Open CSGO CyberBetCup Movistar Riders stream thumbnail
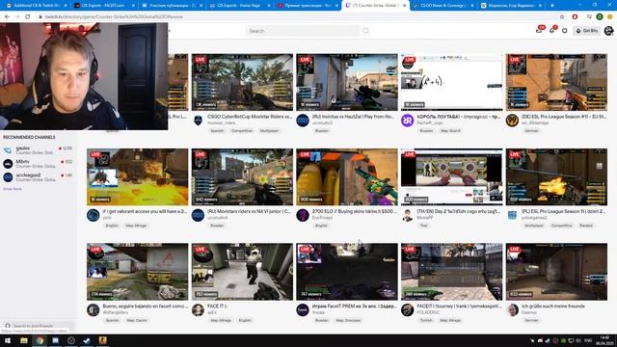 tap(242, 82)
